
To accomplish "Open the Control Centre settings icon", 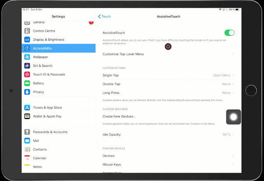I will click(27, 31).
